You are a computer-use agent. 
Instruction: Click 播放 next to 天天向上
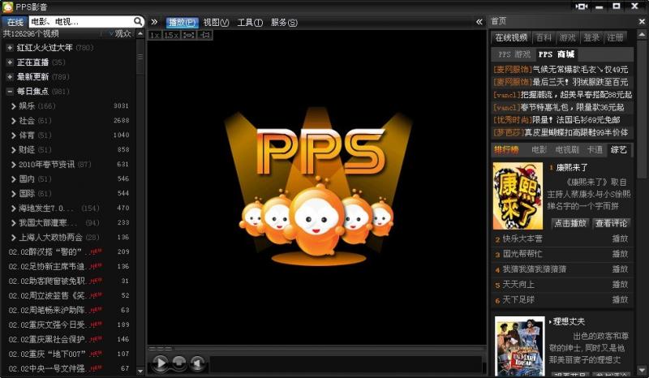(x=620, y=285)
